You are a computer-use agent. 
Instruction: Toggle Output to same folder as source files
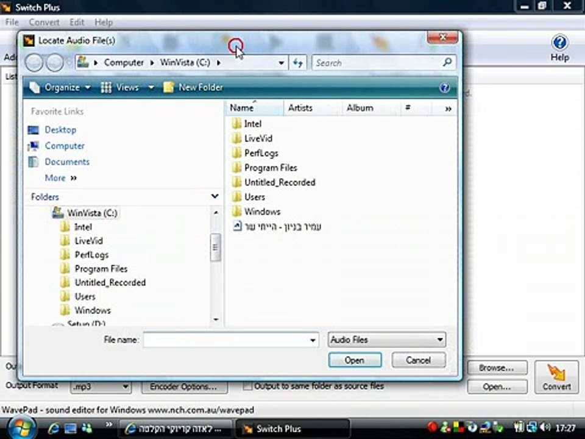click(247, 386)
